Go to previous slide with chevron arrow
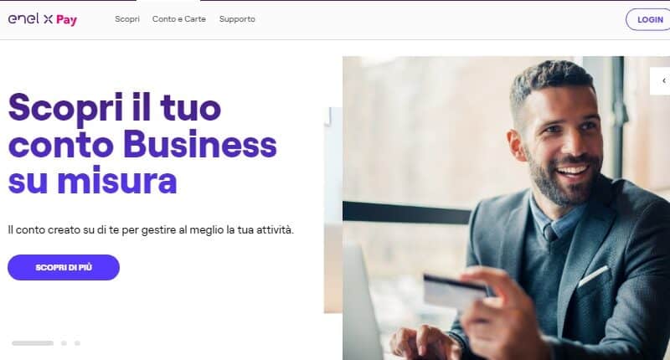The height and width of the screenshot is (360, 670). click(662, 80)
